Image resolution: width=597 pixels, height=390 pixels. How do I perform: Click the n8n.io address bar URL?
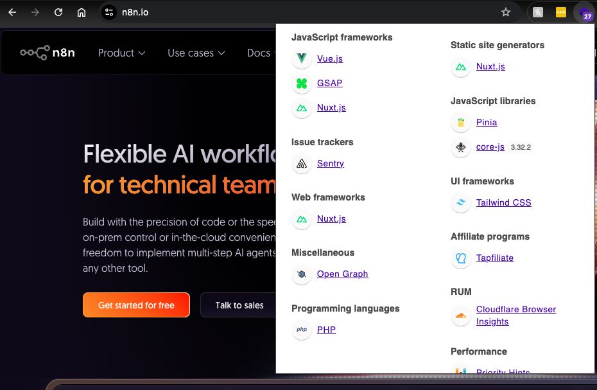(x=135, y=12)
